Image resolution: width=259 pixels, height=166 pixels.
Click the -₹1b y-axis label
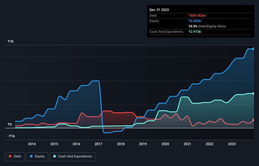[11, 136]
